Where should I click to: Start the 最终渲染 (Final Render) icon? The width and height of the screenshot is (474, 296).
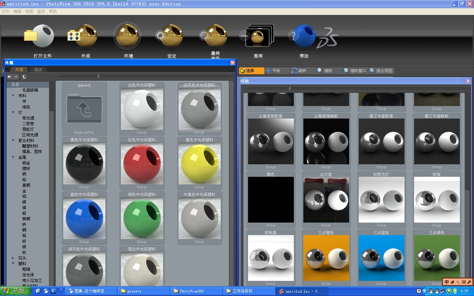(x=213, y=36)
